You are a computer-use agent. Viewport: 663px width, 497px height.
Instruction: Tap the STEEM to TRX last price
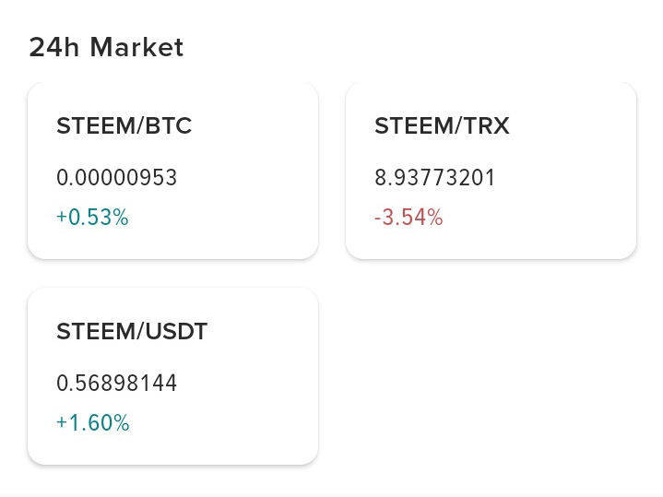(435, 177)
